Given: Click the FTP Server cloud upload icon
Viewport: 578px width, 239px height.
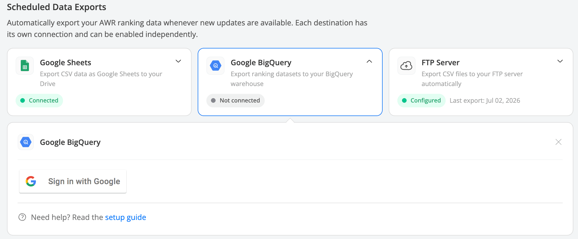Looking at the screenshot, I should pyautogui.click(x=406, y=66).
